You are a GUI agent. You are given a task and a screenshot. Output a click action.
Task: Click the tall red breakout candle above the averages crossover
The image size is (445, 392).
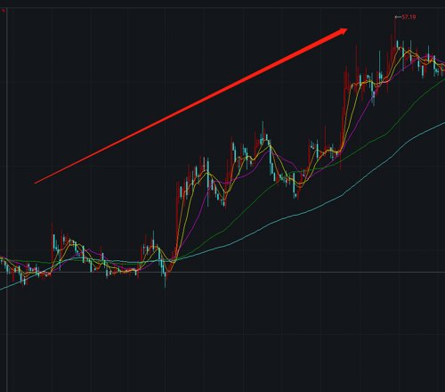177,220
